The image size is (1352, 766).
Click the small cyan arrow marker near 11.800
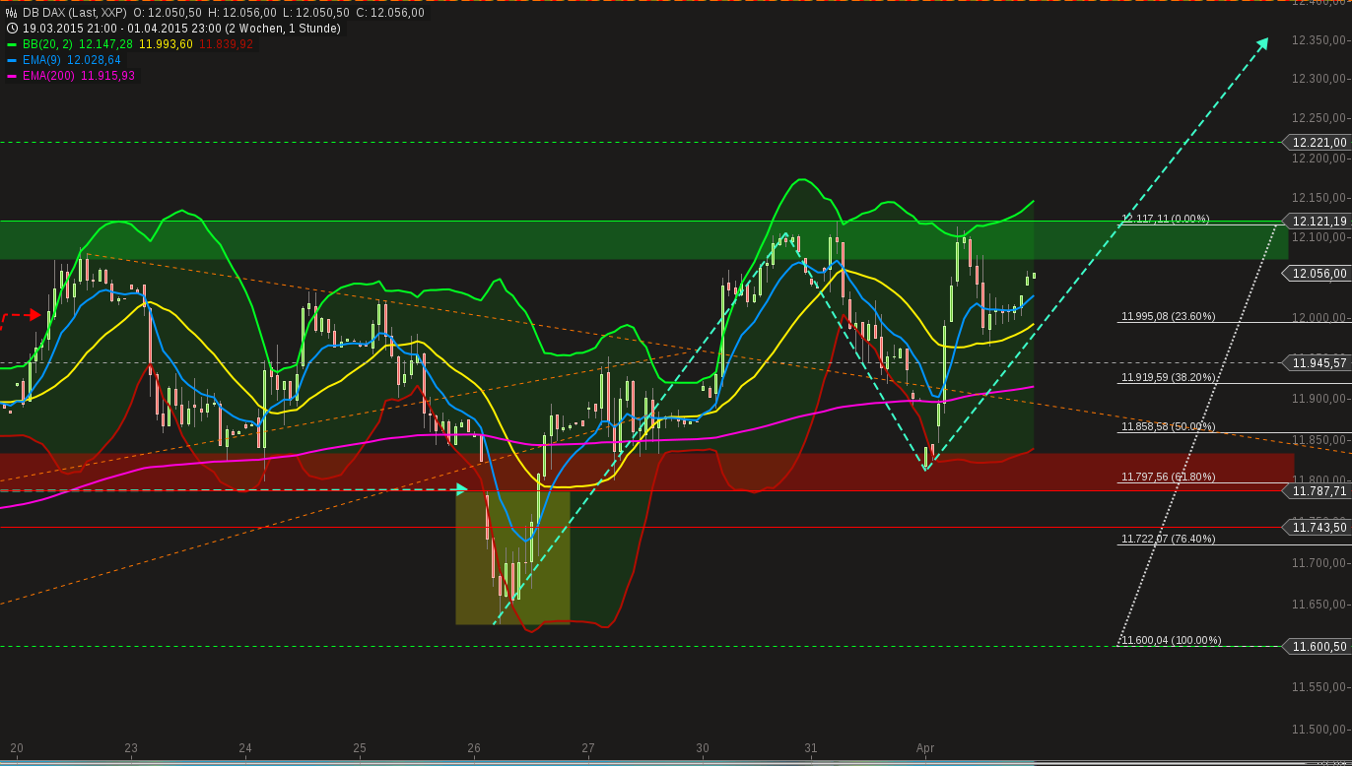point(459,488)
